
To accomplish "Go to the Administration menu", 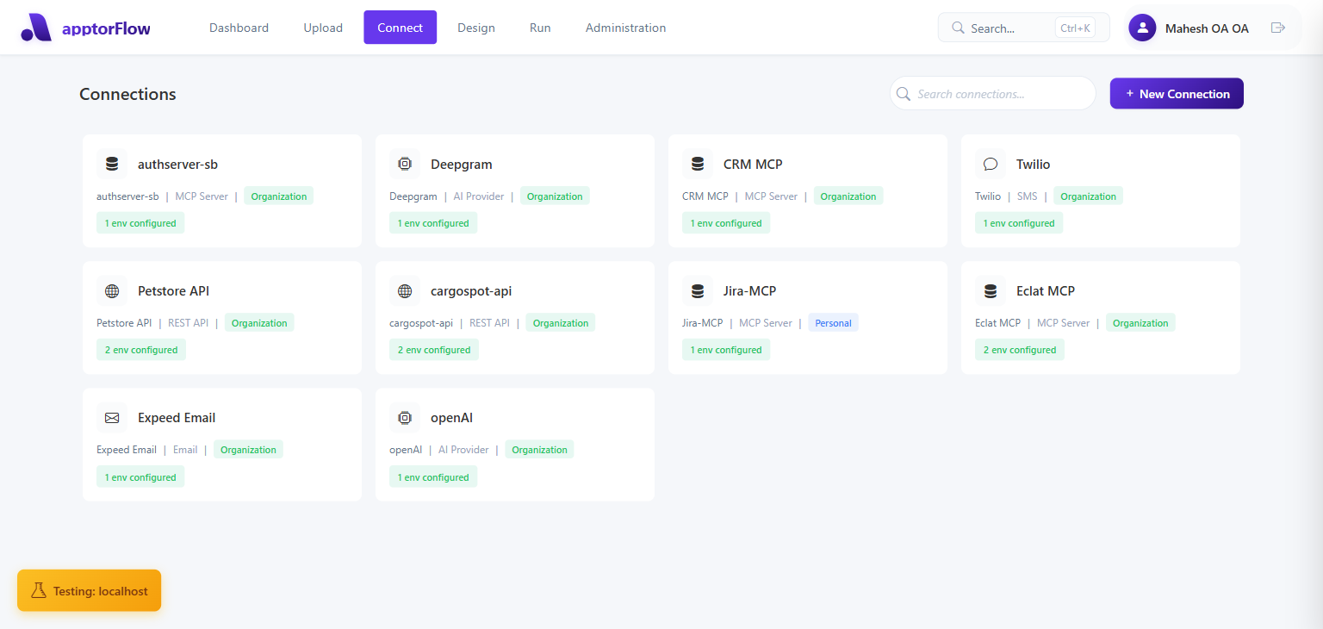I will pos(625,28).
